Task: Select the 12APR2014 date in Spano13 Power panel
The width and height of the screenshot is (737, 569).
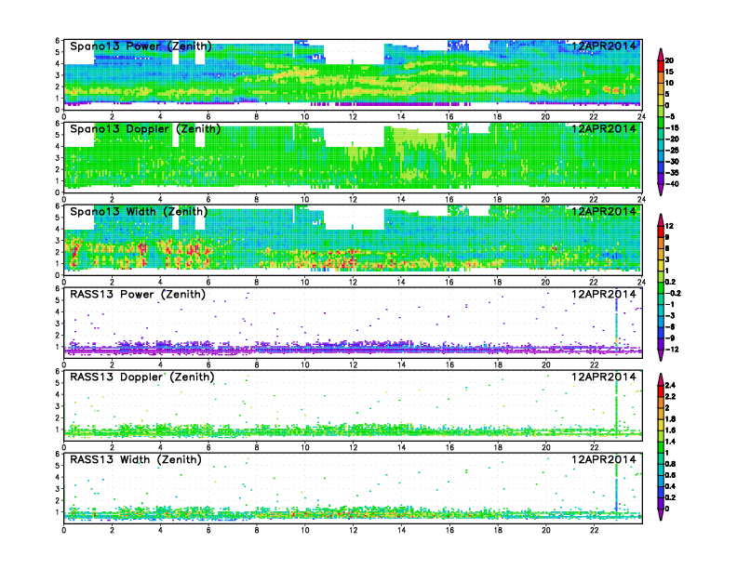Action: point(604,46)
